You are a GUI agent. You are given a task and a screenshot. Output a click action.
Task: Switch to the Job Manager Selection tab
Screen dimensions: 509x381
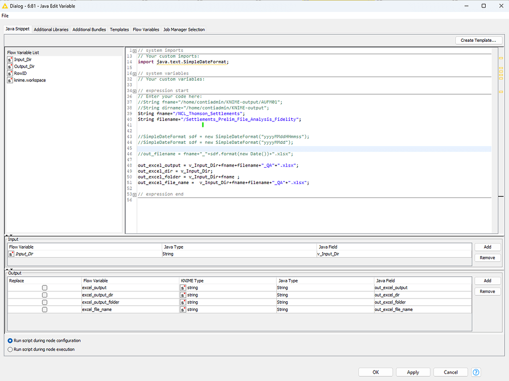(x=184, y=29)
